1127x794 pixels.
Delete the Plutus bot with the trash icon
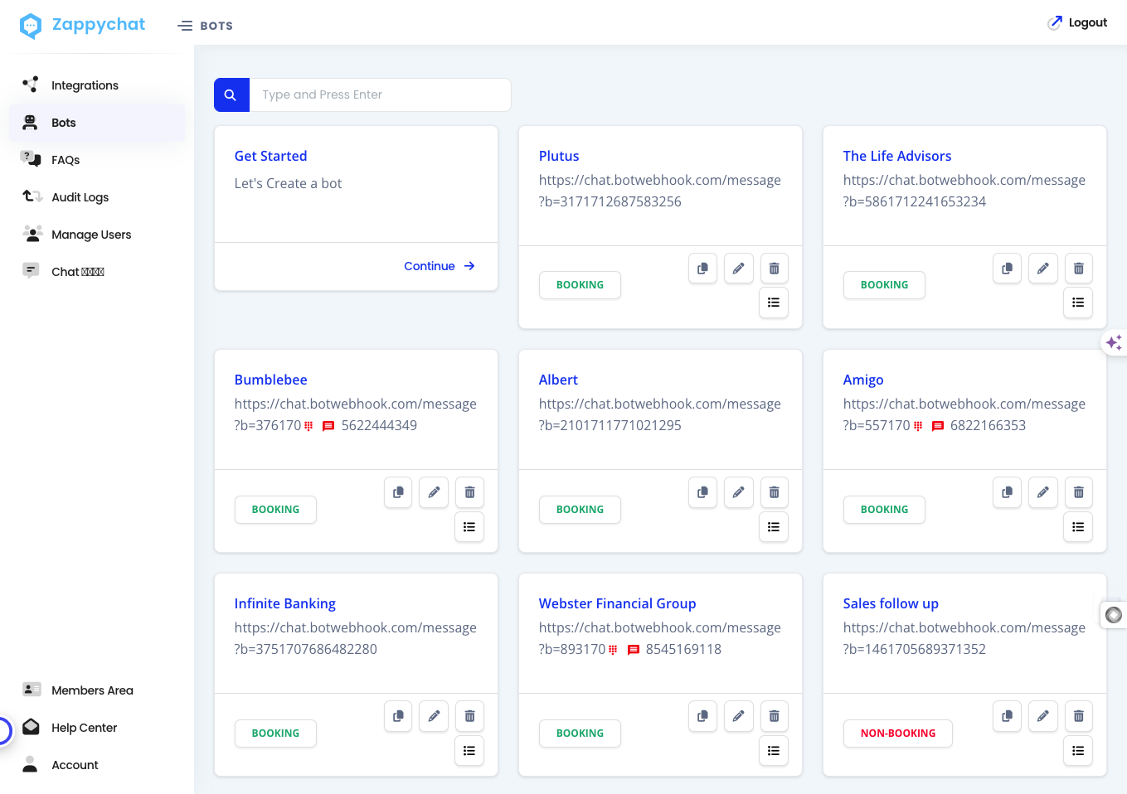774,269
